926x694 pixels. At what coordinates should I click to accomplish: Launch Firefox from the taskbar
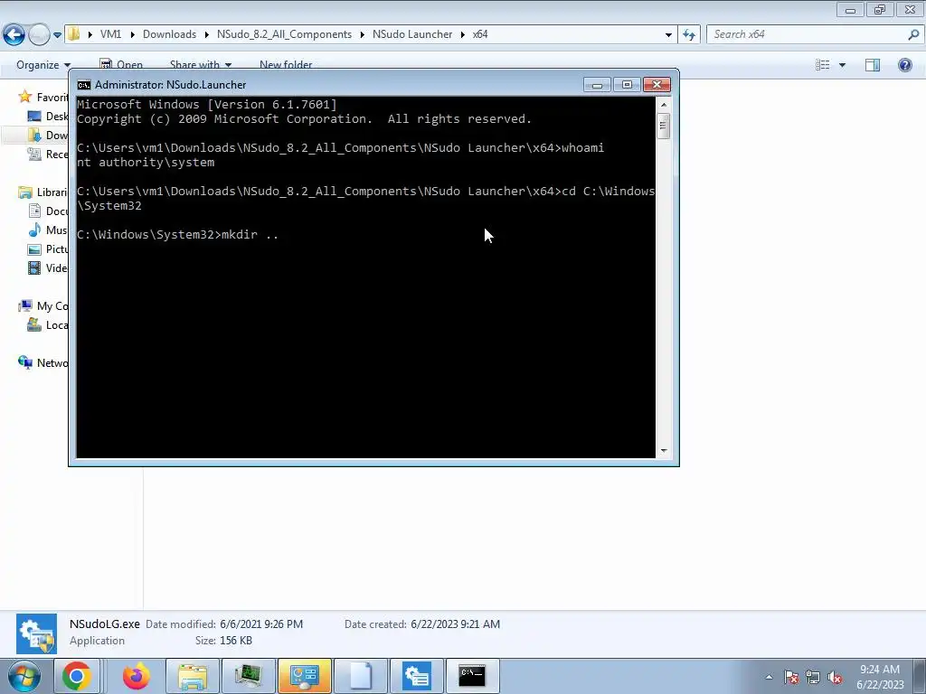click(x=137, y=676)
